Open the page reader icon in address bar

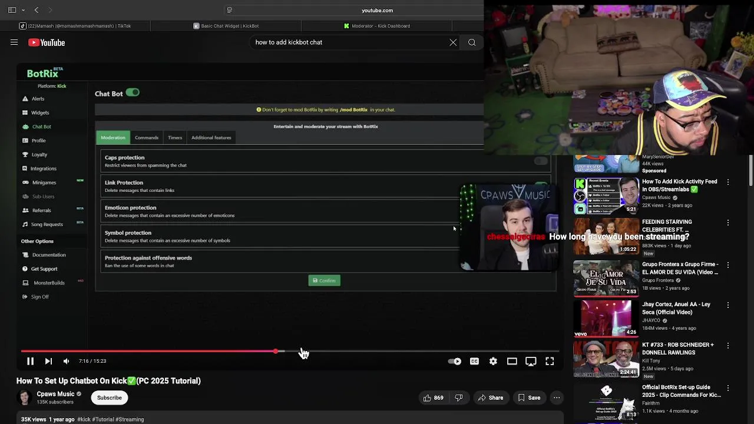pyautogui.click(x=230, y=10)
